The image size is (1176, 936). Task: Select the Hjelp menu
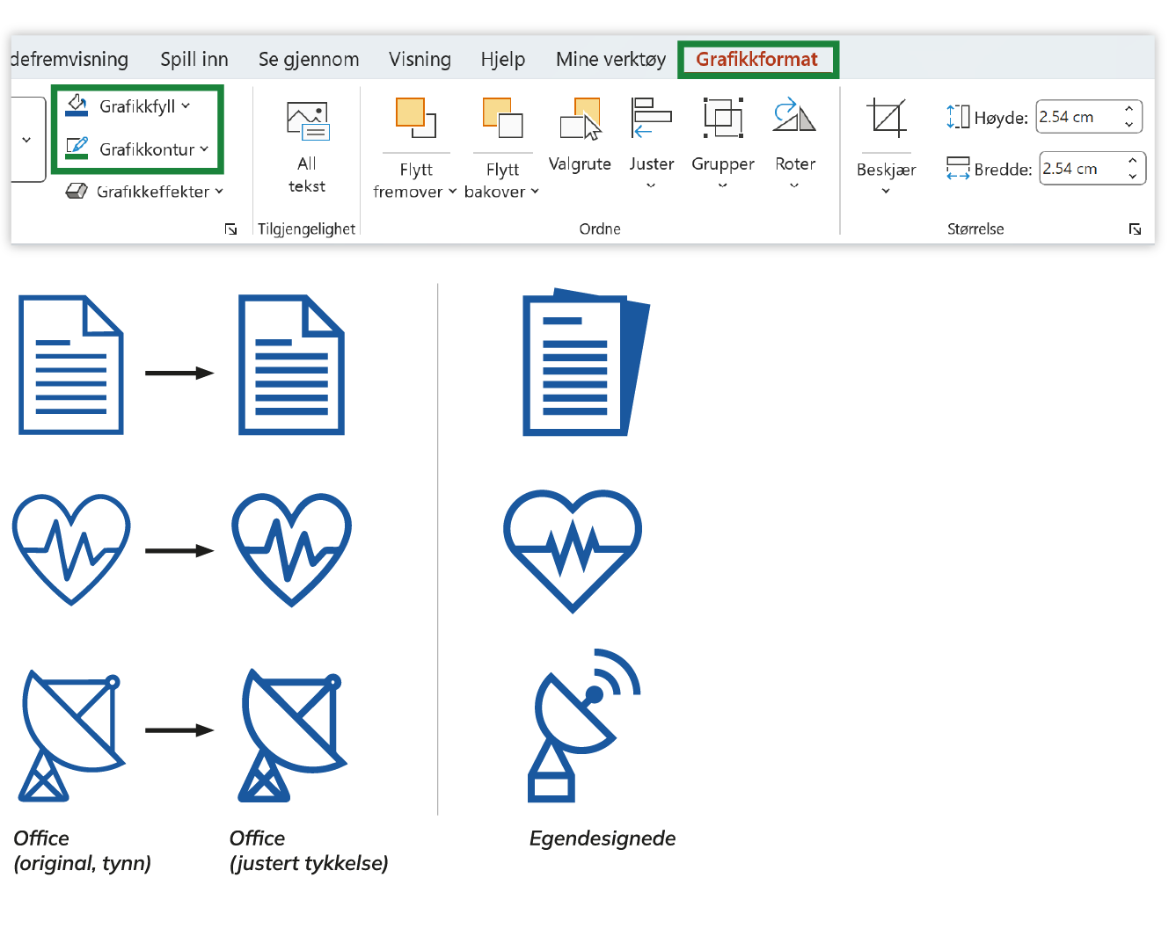[x=502, y=59]
